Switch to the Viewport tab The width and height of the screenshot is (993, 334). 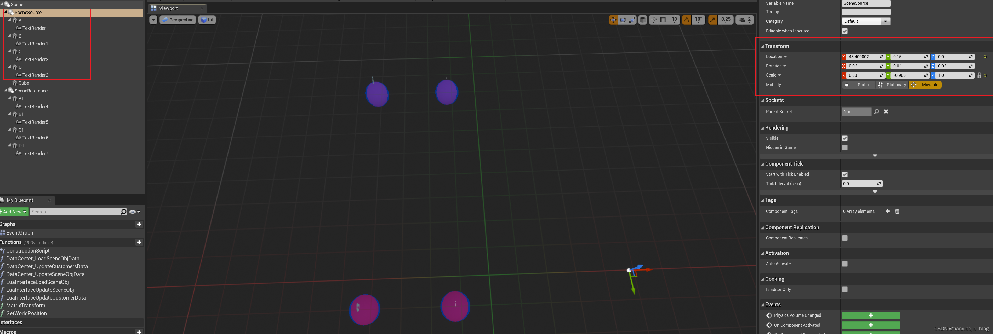168,8
